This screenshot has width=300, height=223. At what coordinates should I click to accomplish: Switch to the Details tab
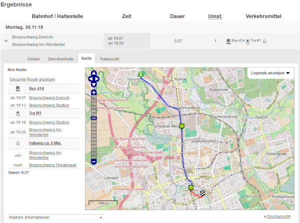33,59
